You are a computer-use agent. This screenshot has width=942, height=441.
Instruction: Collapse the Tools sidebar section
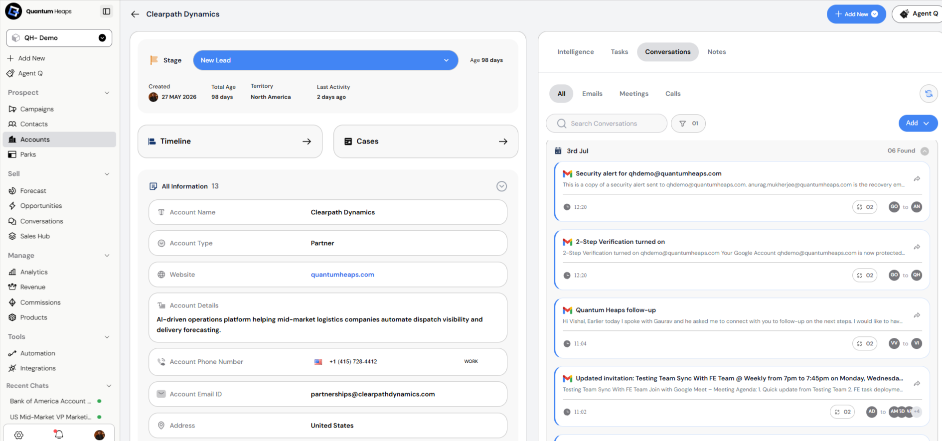tap(107, 337)
